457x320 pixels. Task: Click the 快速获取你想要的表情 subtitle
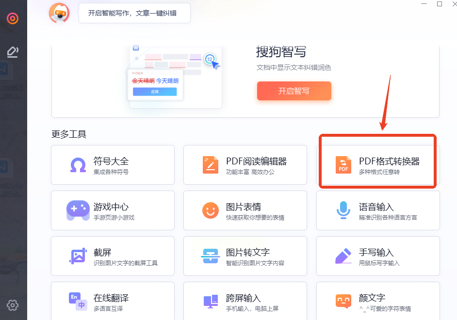(255, 218)
